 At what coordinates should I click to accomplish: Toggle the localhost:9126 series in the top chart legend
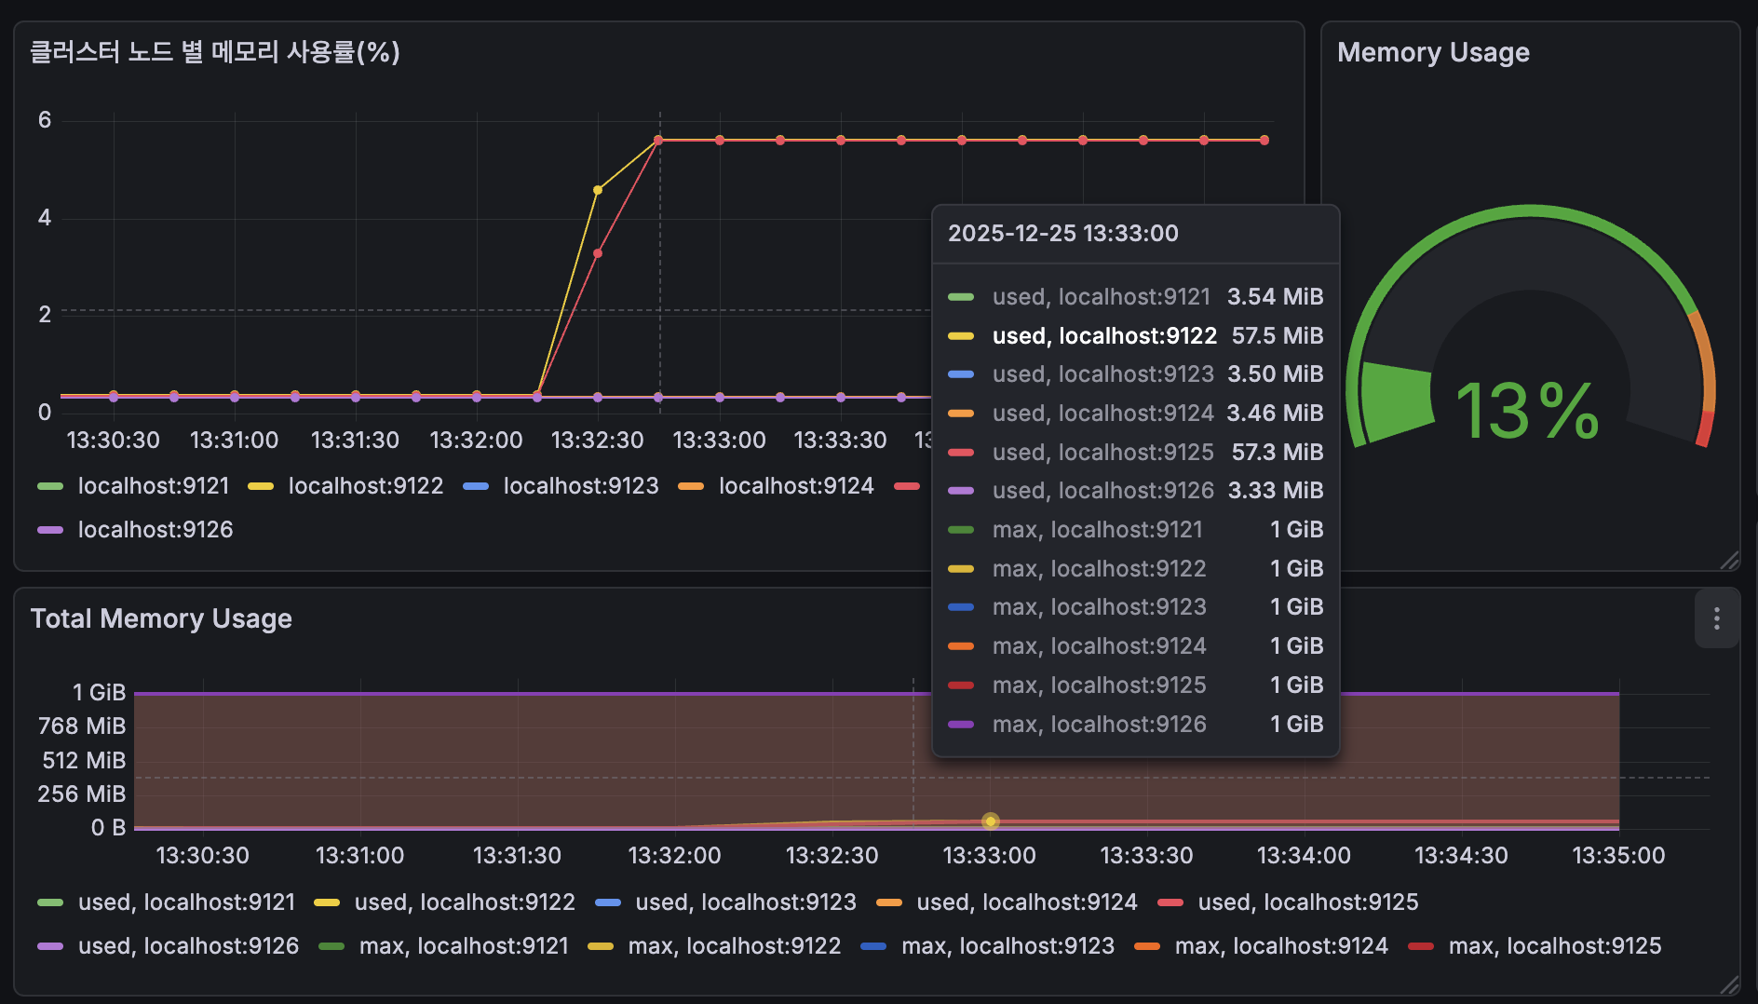tap(156, 530)
